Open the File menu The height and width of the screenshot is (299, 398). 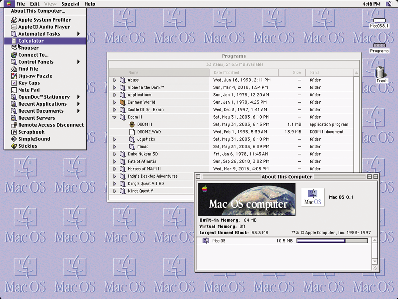click(21, 4)
